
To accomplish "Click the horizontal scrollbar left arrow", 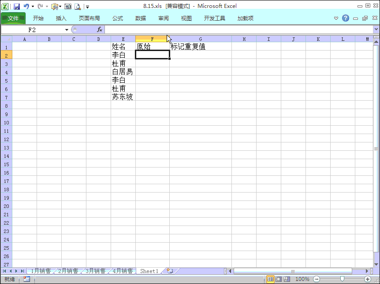I will coord(230,271).
